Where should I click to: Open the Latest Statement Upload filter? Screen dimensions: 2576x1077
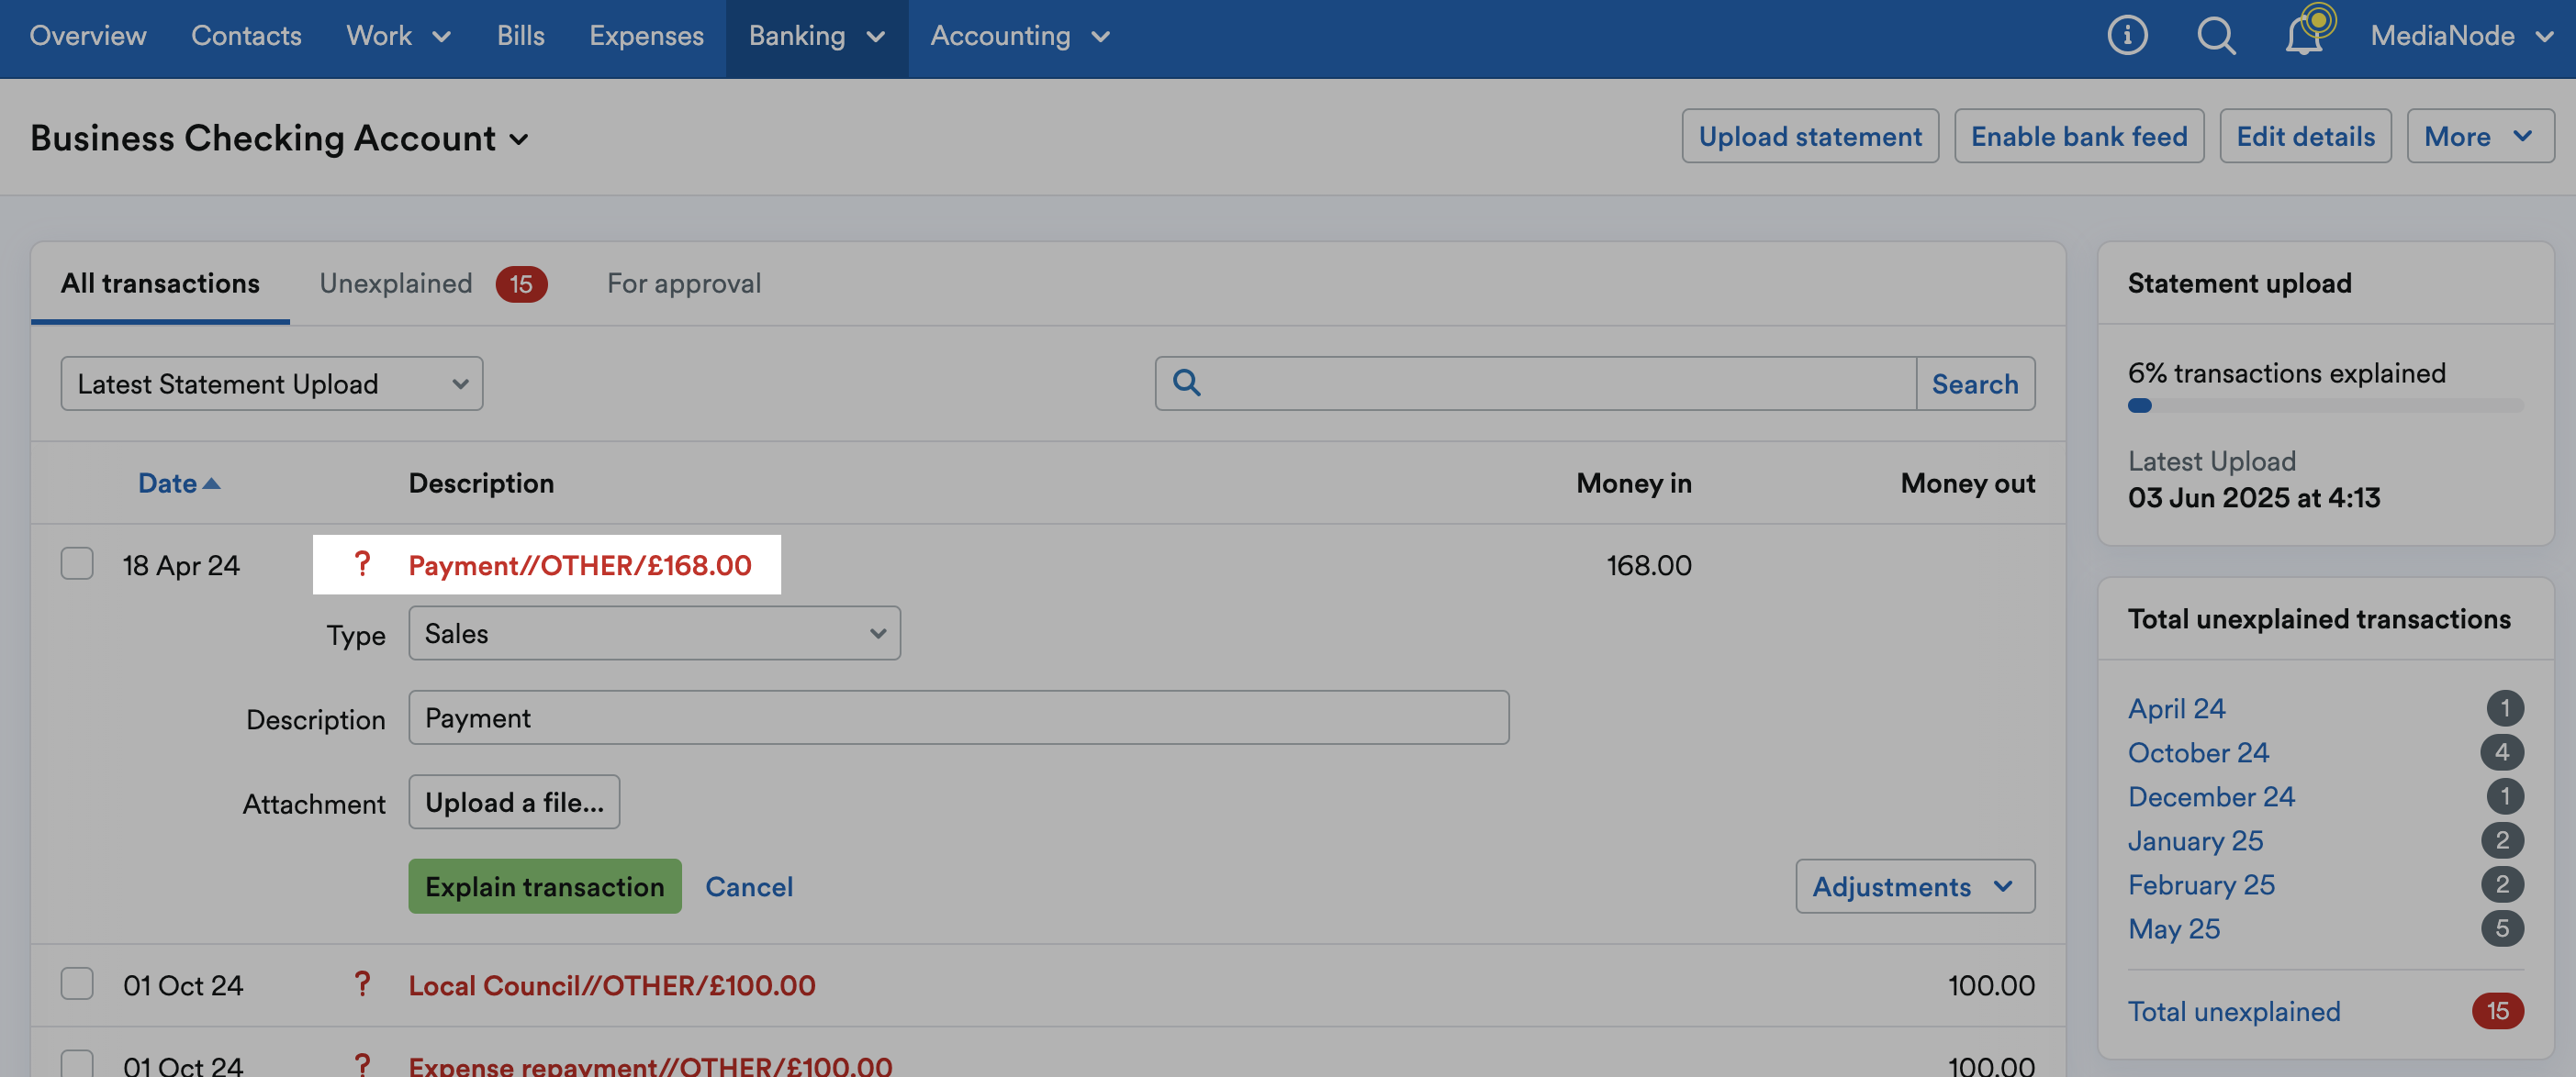point(272,383)
